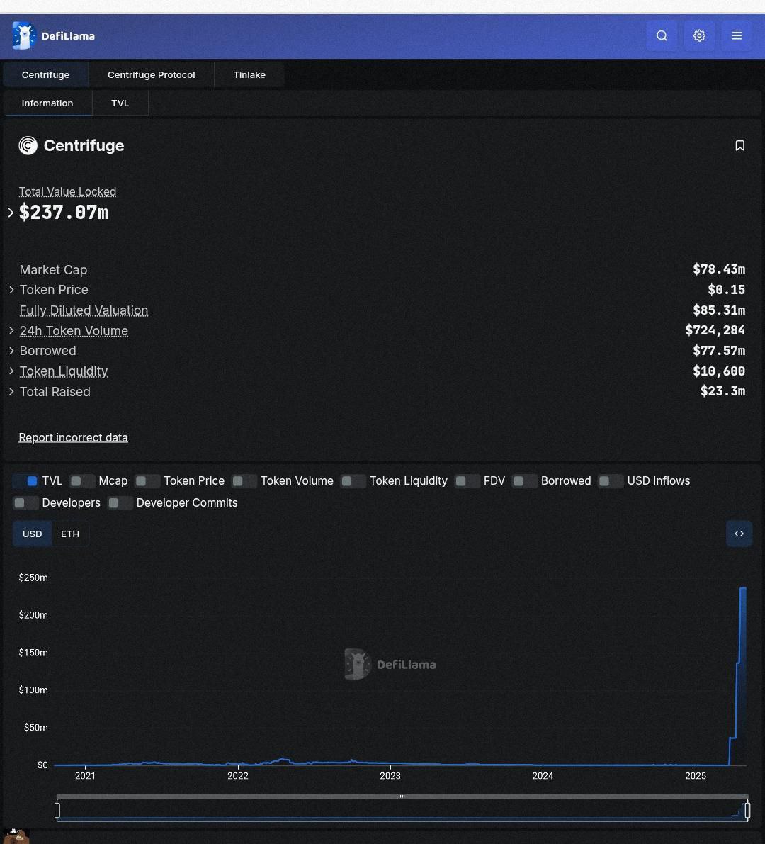The height and width of the screenshot is (844, 765).
Task: Enable the FDV chart series
Action: (x=467, y=481)
